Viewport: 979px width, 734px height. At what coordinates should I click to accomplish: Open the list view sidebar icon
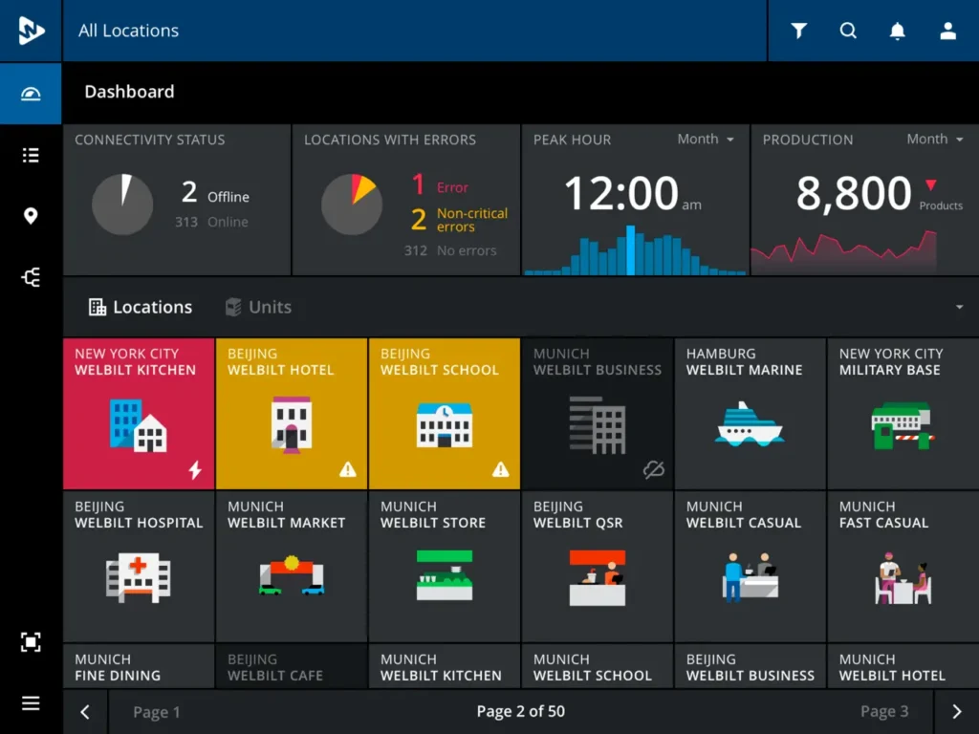[x=31, y=155]
